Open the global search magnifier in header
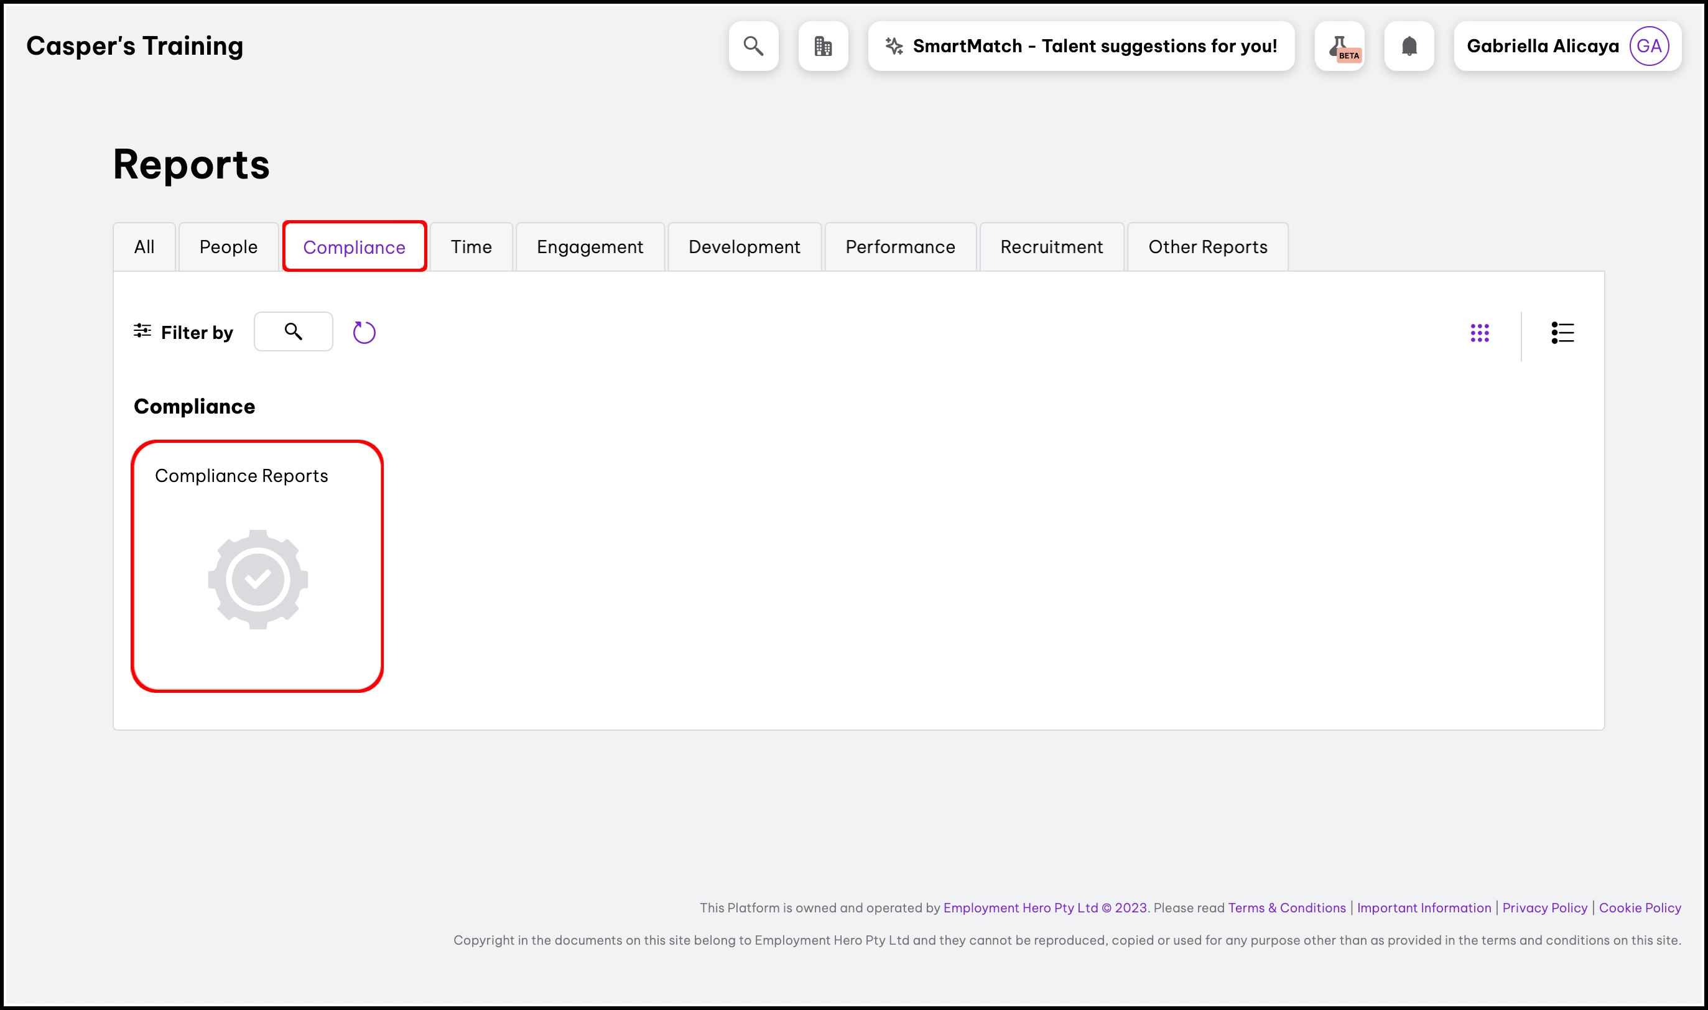The height and width of the screenshot is (1010, 1708). tap(753, 45)
